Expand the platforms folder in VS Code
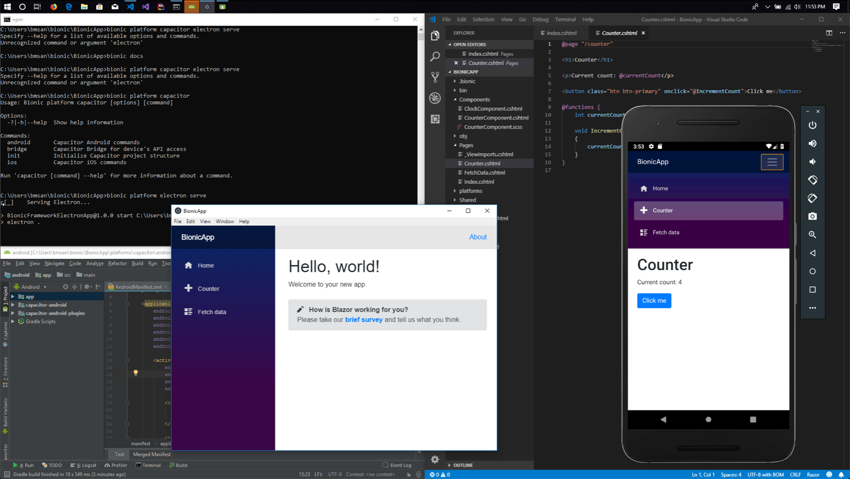This screenshot has width=850, height=479. click(455, 191)
